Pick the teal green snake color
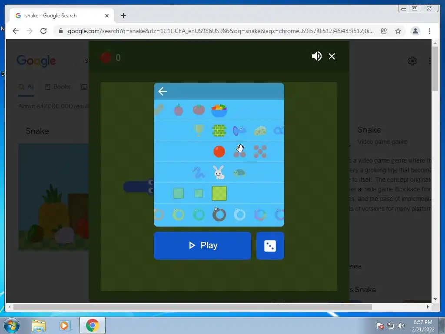Screen dimensions: 445x334 tap(199, 214)
